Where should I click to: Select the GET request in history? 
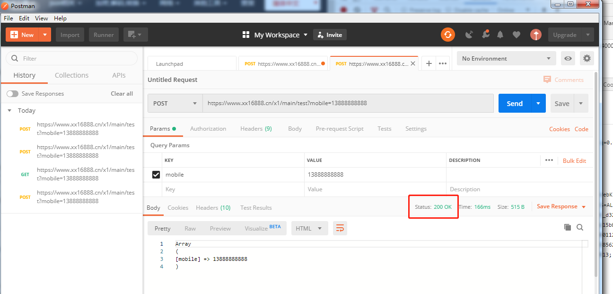71,174
